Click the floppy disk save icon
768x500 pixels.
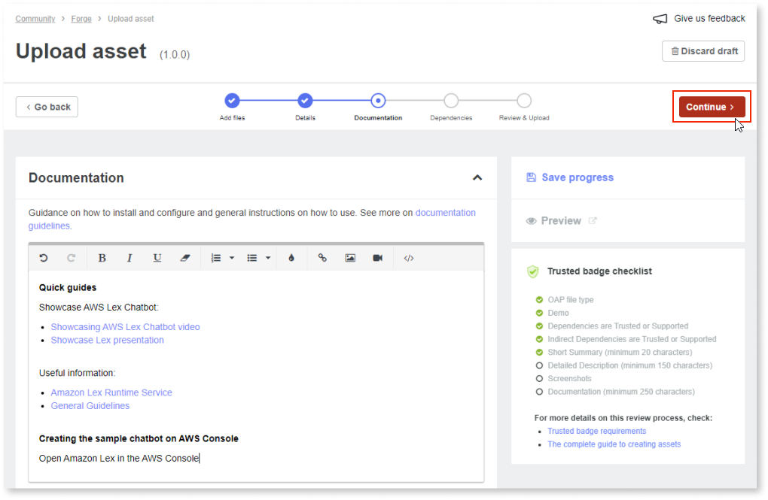pyautogui.click(x=531, y=177)
